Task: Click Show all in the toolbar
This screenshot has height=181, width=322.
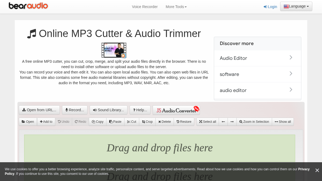Action: pyautogui.click(x=283, y=122)
